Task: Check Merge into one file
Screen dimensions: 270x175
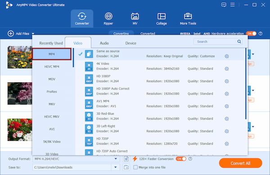Action: coord(135,167)
